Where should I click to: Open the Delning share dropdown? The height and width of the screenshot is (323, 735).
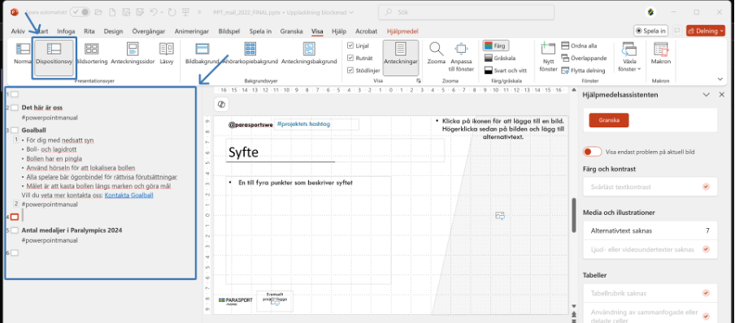(706, 31)
